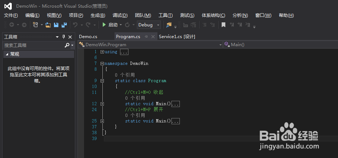Click the Open File folder icon
The image size is (338, 158).
click(48, 25)
